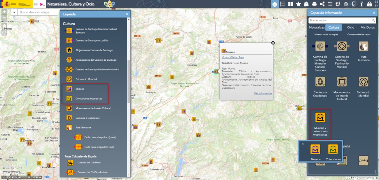Click the mobile phone icon
The height and width of the screenshot is (180, 379).
pyautogui.click(x=354, y=4)
